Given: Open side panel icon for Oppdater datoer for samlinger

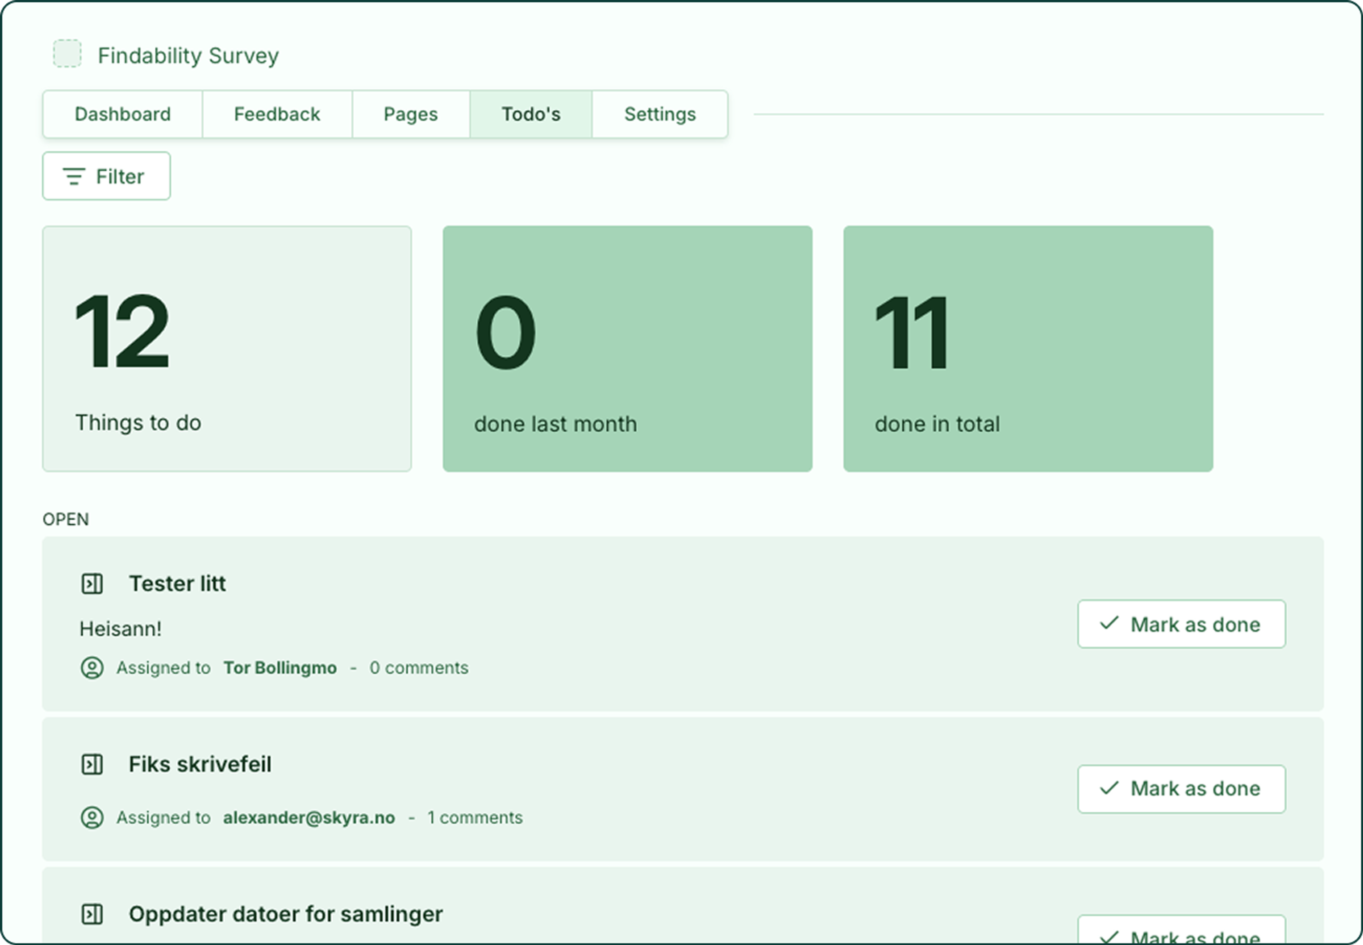Looking at the screenshot, I should pos(92,914).
